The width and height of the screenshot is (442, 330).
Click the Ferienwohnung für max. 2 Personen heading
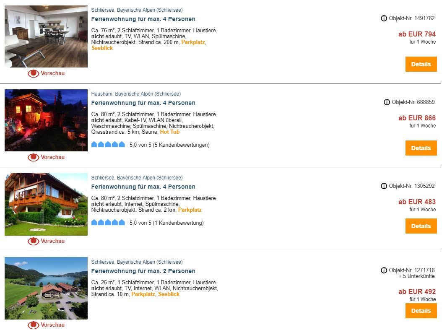pyautogui.click(x=143, y=270)
